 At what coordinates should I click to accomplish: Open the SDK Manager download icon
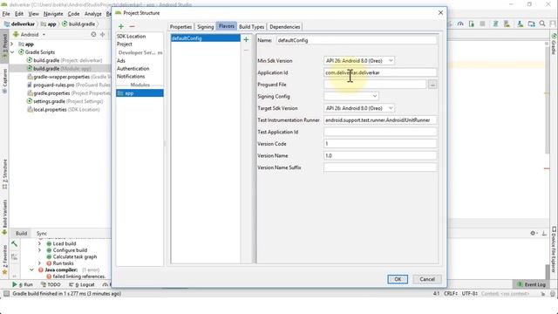pyautogui.click(x=521, y=24)
